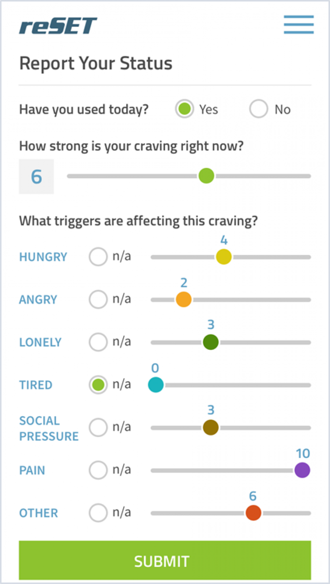Click the purple PAIN slider knob
Viewport: 330px width, 584px height.
coord(302,470)
